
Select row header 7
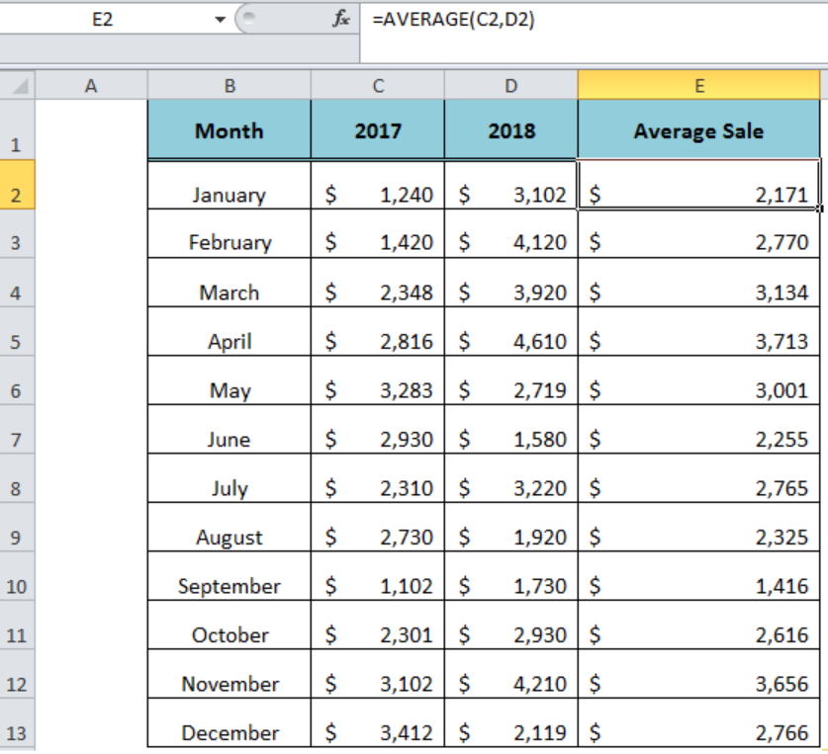pos(14,439)
